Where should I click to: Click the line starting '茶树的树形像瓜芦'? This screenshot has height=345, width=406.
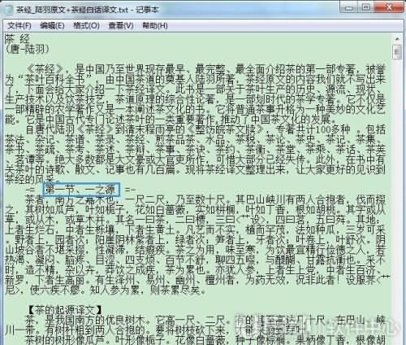[205, 339]
